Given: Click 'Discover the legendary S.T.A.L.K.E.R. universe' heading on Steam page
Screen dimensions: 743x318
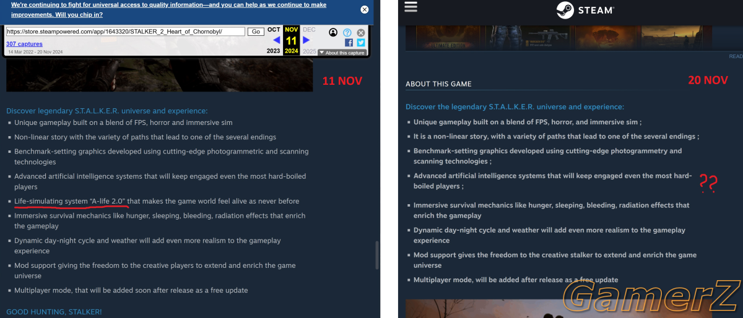Looking at the screenshot, I should pyautogui.click(x=515, y=107).
